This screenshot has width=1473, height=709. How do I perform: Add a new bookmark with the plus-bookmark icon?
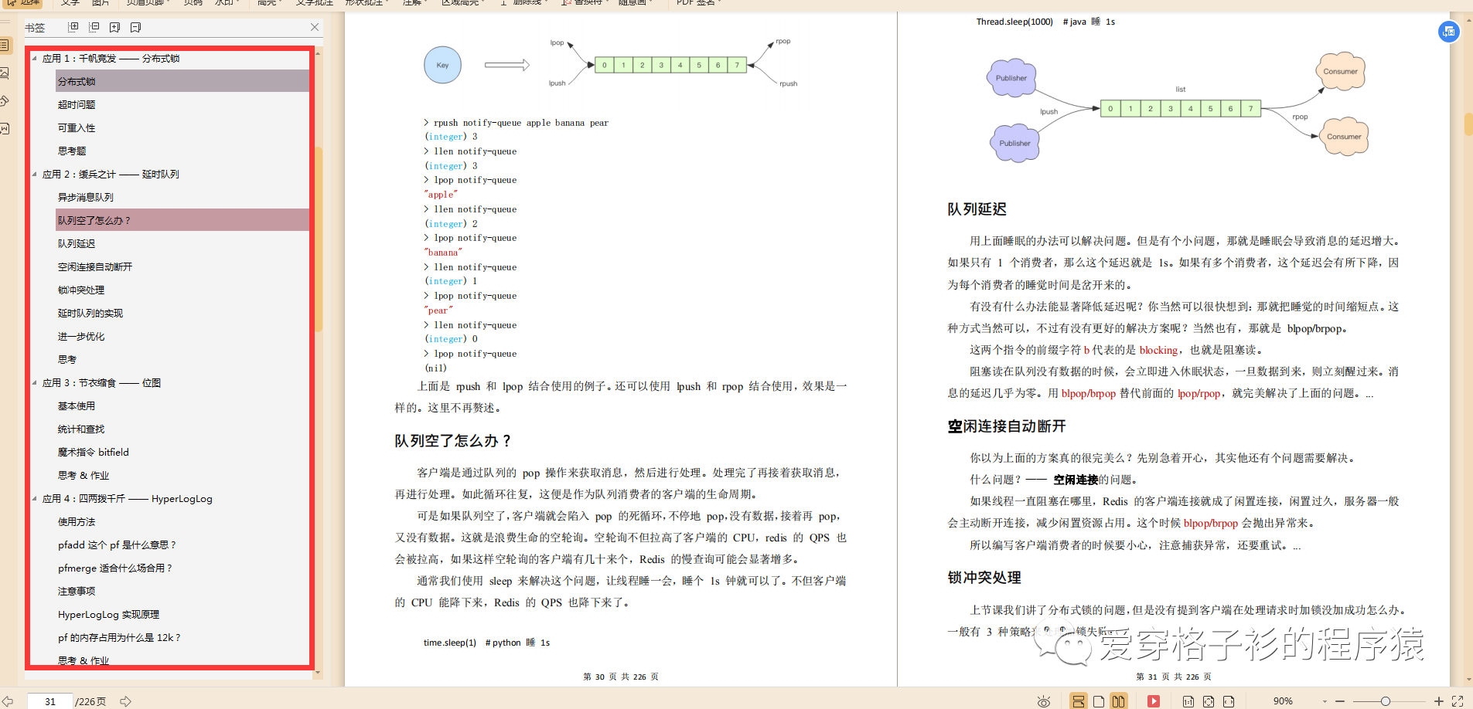[x=115, y=27]
